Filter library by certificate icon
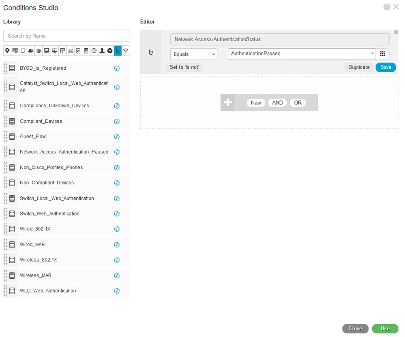This screenshot has height=337, width=405. [15, 51]
